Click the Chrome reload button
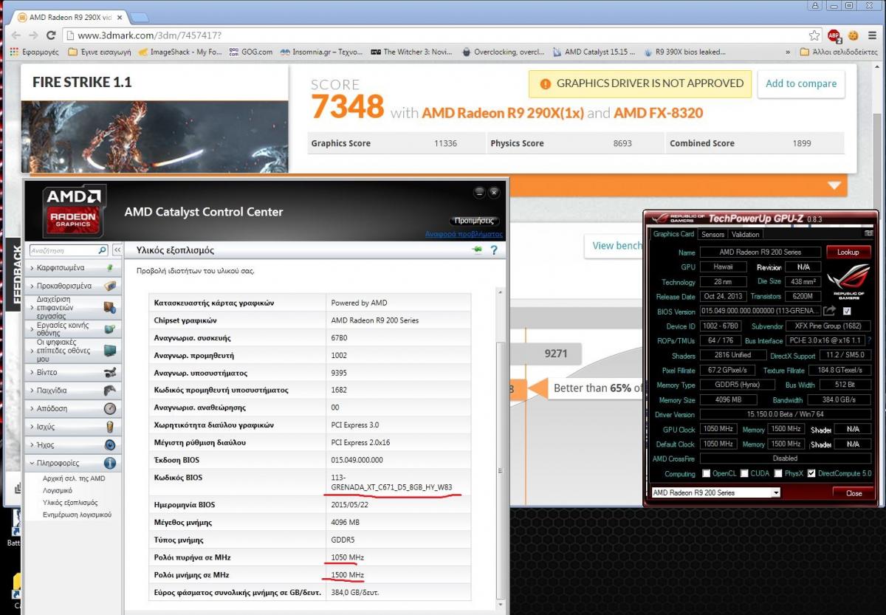 pyautogui.click(x=51, y=35)
